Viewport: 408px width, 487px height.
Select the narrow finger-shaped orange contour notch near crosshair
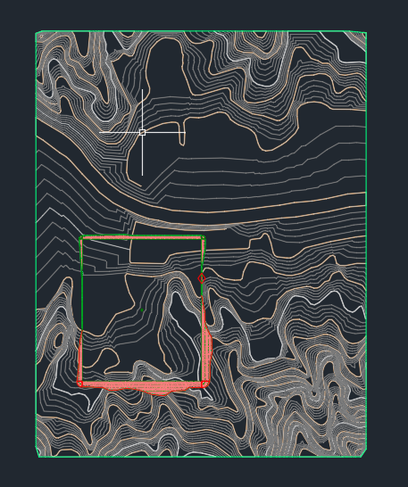coord(182,133)
